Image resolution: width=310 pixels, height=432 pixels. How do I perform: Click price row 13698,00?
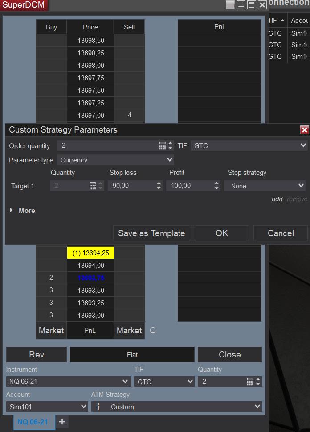(91, 66)
